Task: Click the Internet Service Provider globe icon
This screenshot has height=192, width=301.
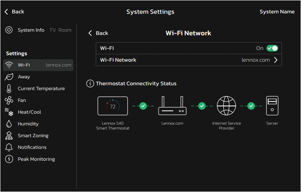Action: [x=226, y=106]
